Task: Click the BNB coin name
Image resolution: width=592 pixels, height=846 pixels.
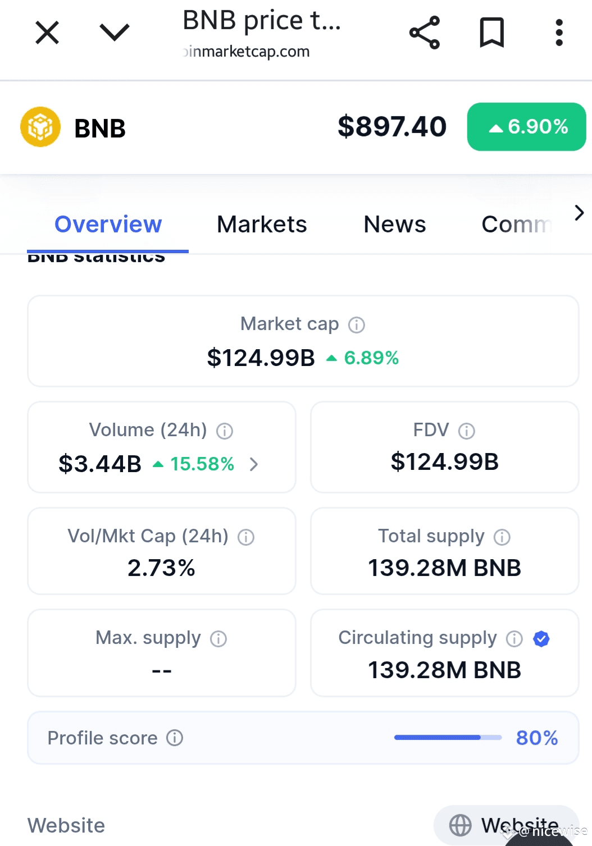Action: point(100,129)
